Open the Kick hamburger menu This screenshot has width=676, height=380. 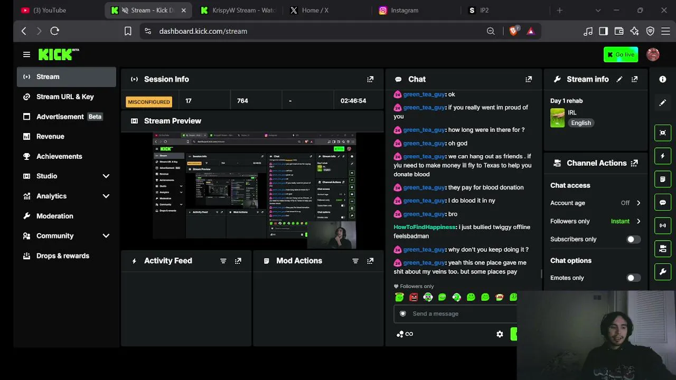[x=26, y=54]
